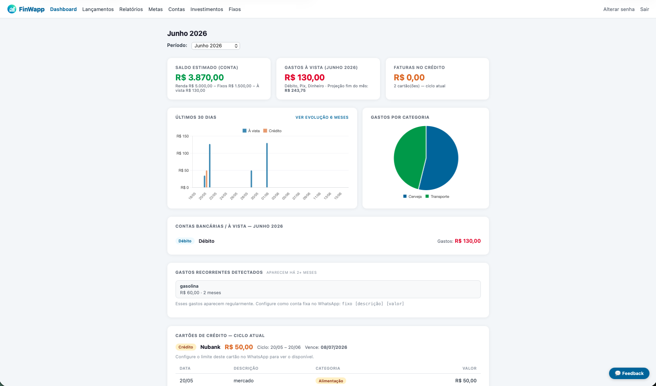Viewport: 656px width, 386px height.
Task: Open the Período dropdown
Action: [216, 46]
